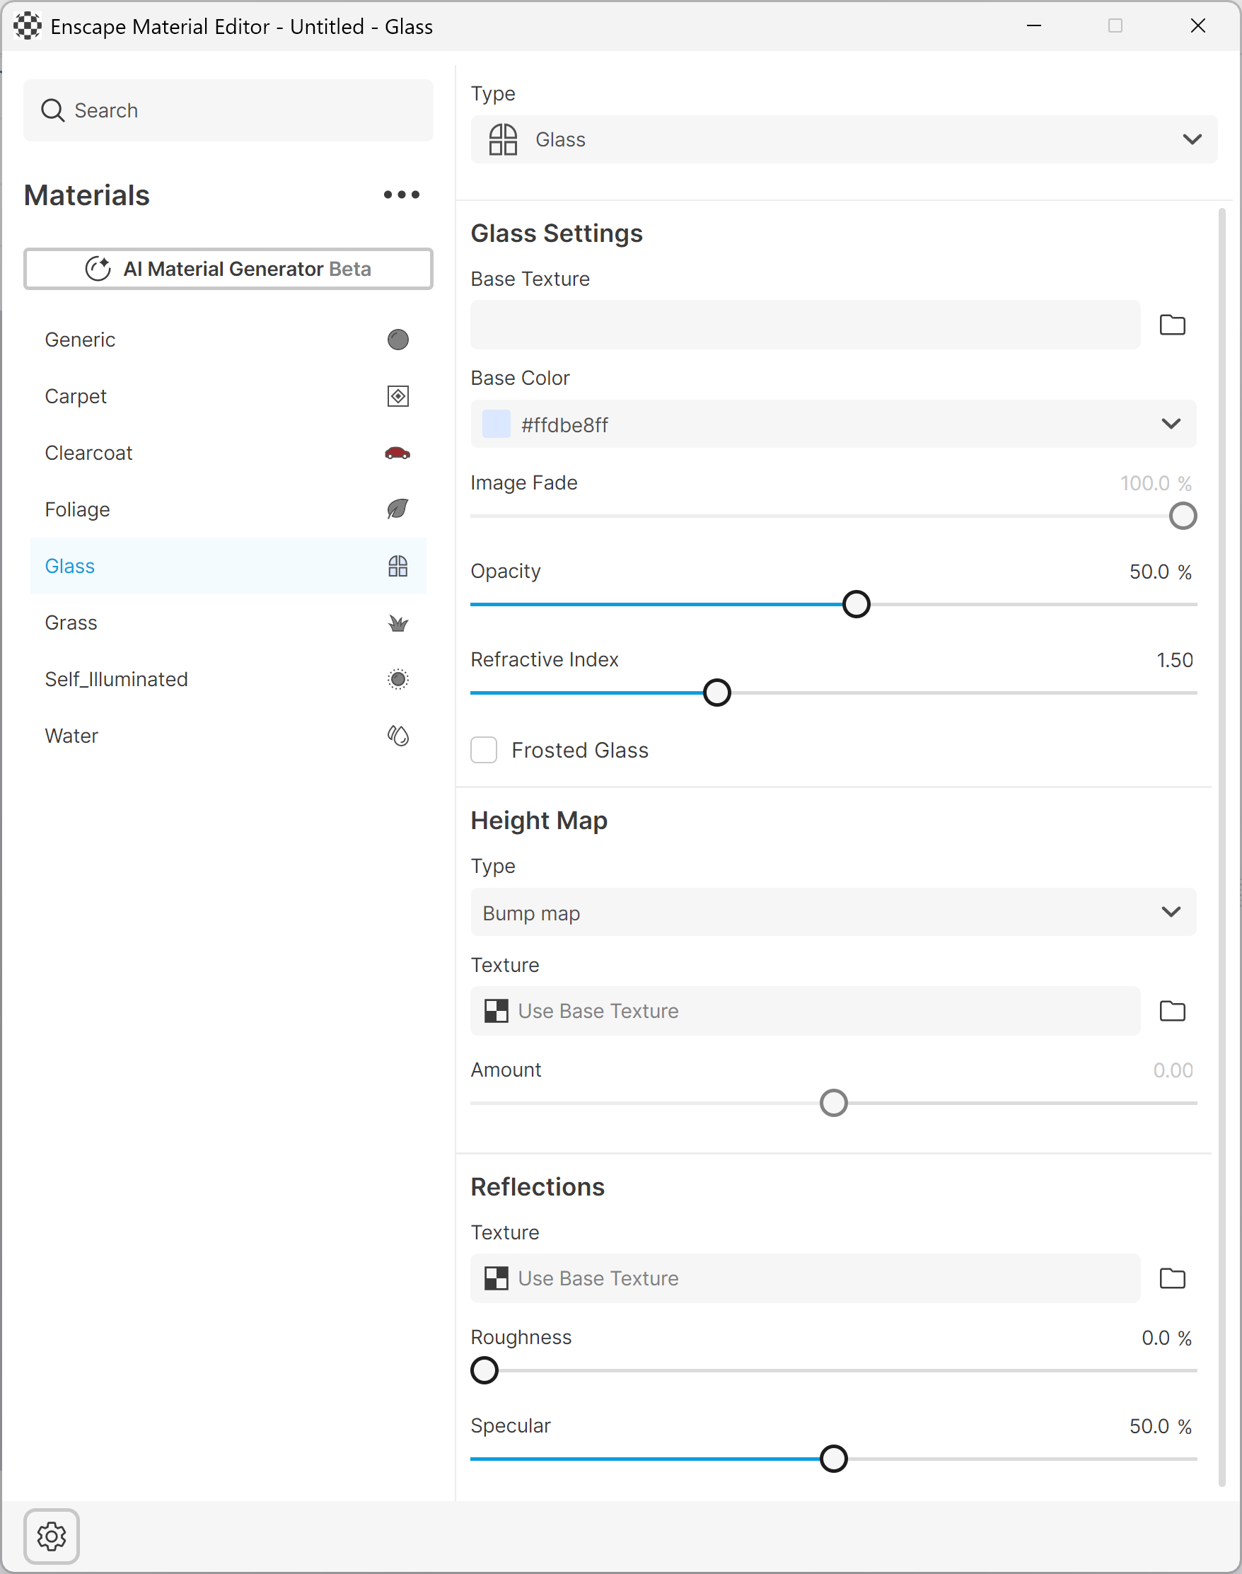Click the Height Map Amount slider handle
This screenshot has width=1242, height=1574.
(833, 1104)
